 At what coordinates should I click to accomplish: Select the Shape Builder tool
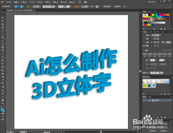(x=3, y=67)
